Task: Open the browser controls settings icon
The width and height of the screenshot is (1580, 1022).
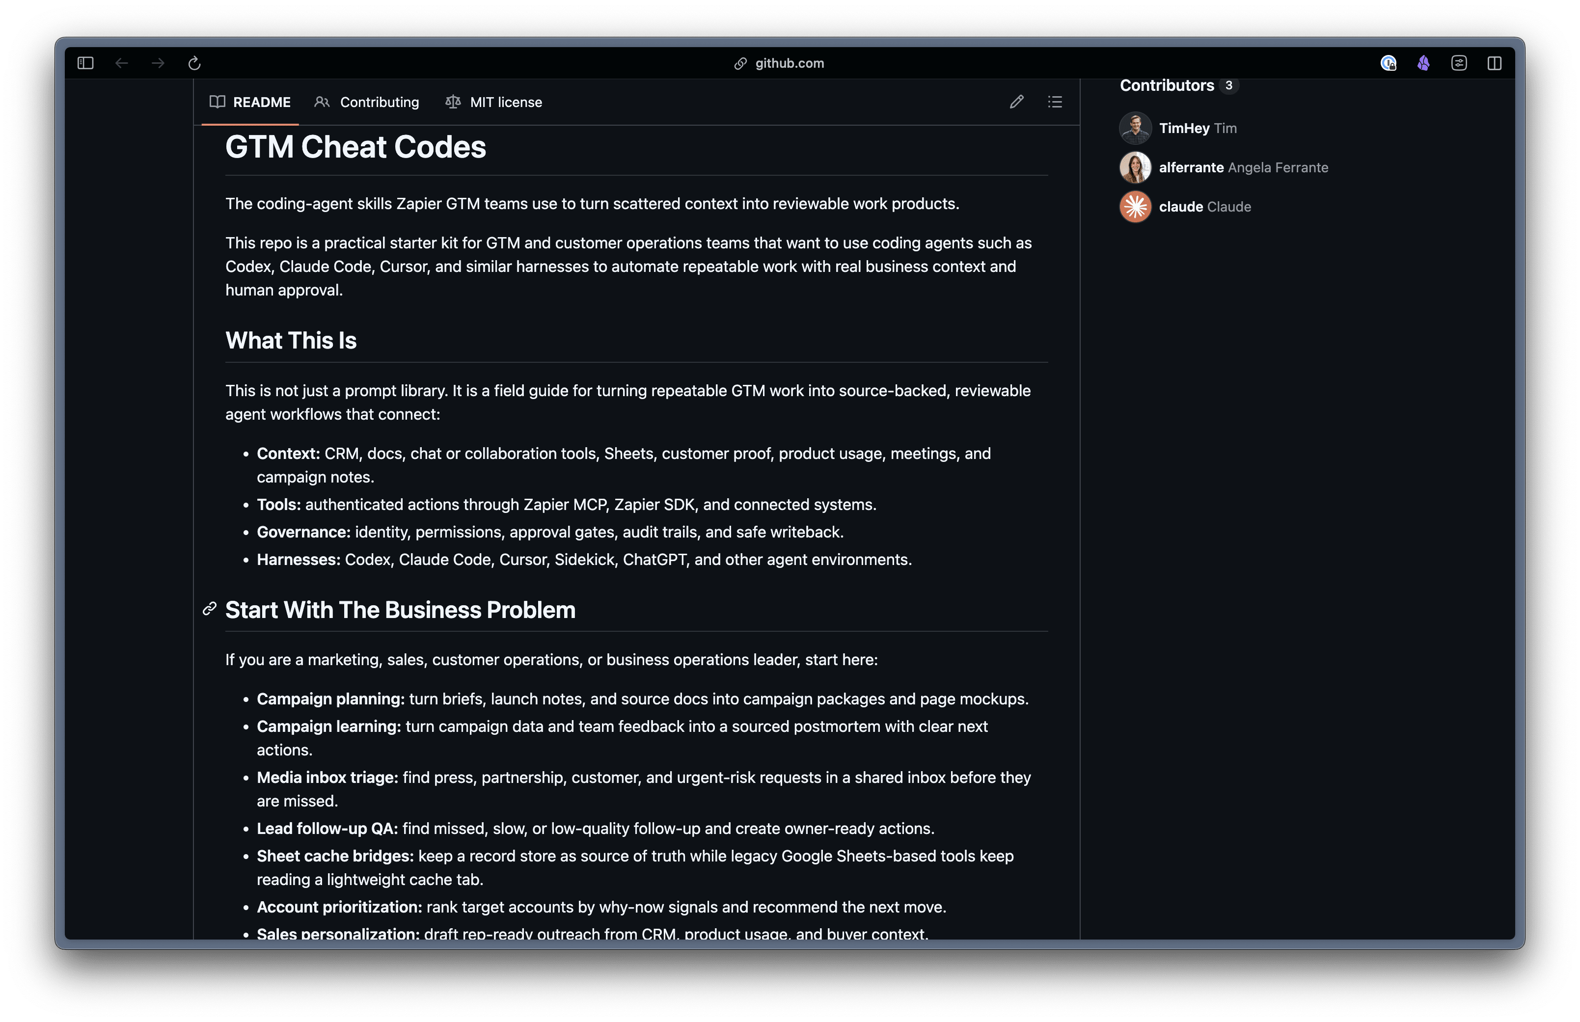Action: 1459,63
